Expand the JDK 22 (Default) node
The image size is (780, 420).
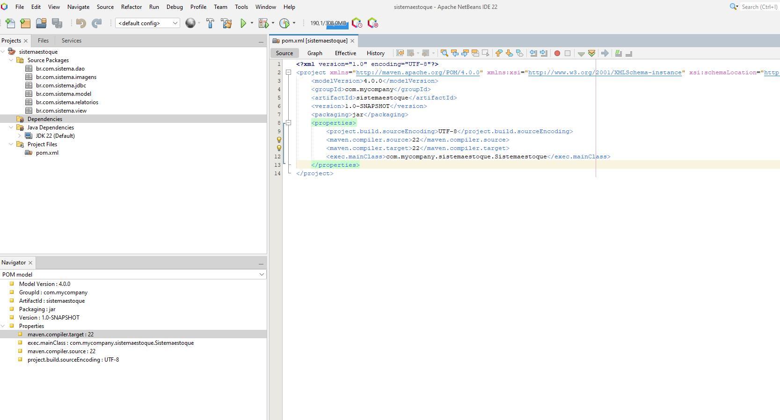20,136
